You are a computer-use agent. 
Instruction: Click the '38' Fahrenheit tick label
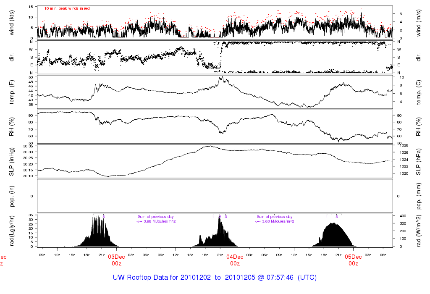coord(31,105)
